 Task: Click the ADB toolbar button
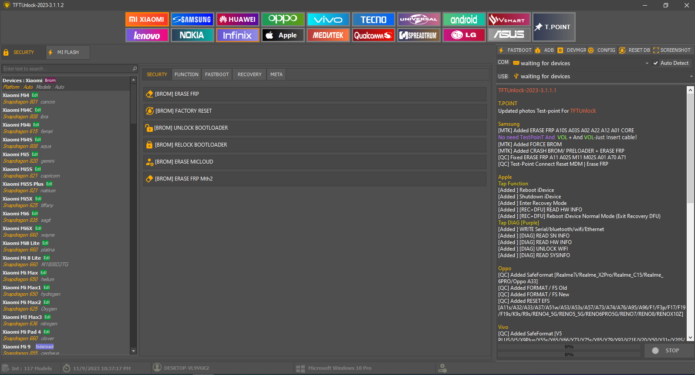point(544,50)
